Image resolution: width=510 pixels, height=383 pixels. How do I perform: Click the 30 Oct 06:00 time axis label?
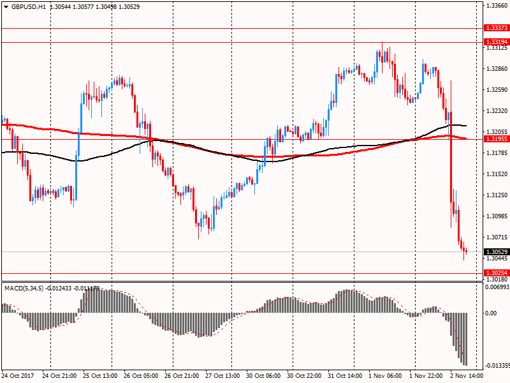pyautogui.click(x=263, y=376)
